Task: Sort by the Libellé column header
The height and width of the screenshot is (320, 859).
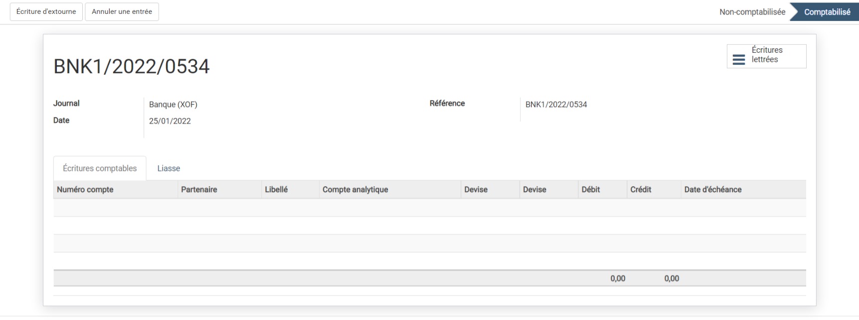Action: point(276,190)
